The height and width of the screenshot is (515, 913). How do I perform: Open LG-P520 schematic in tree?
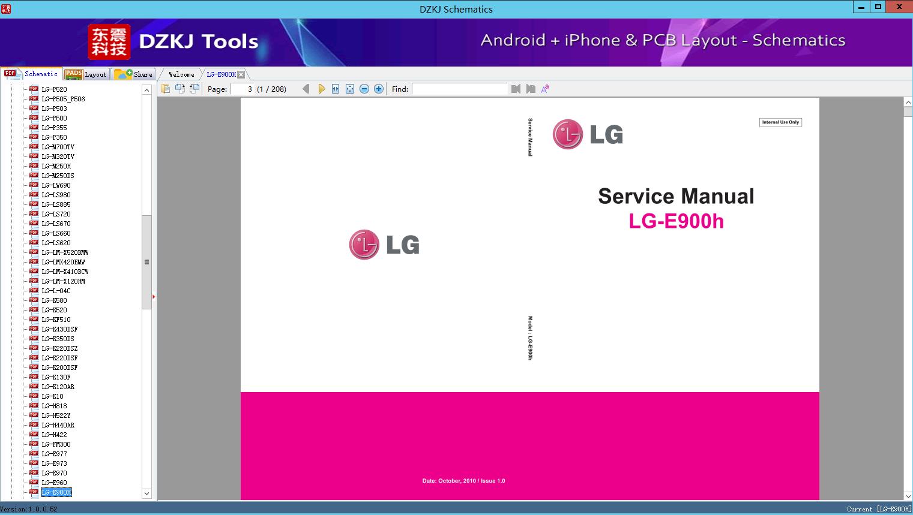[54, 89]
